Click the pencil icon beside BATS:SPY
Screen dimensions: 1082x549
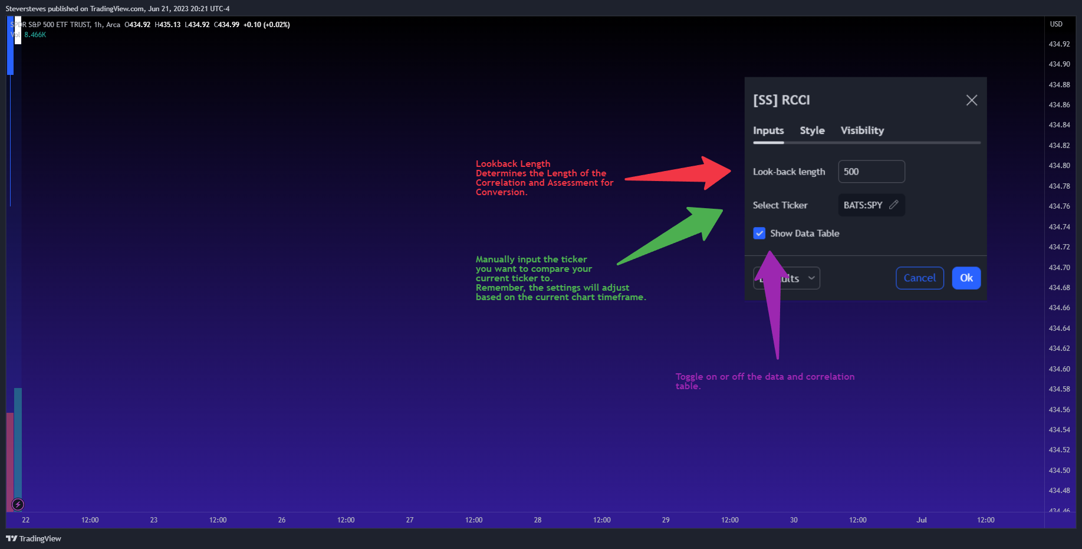coord(894,205)
